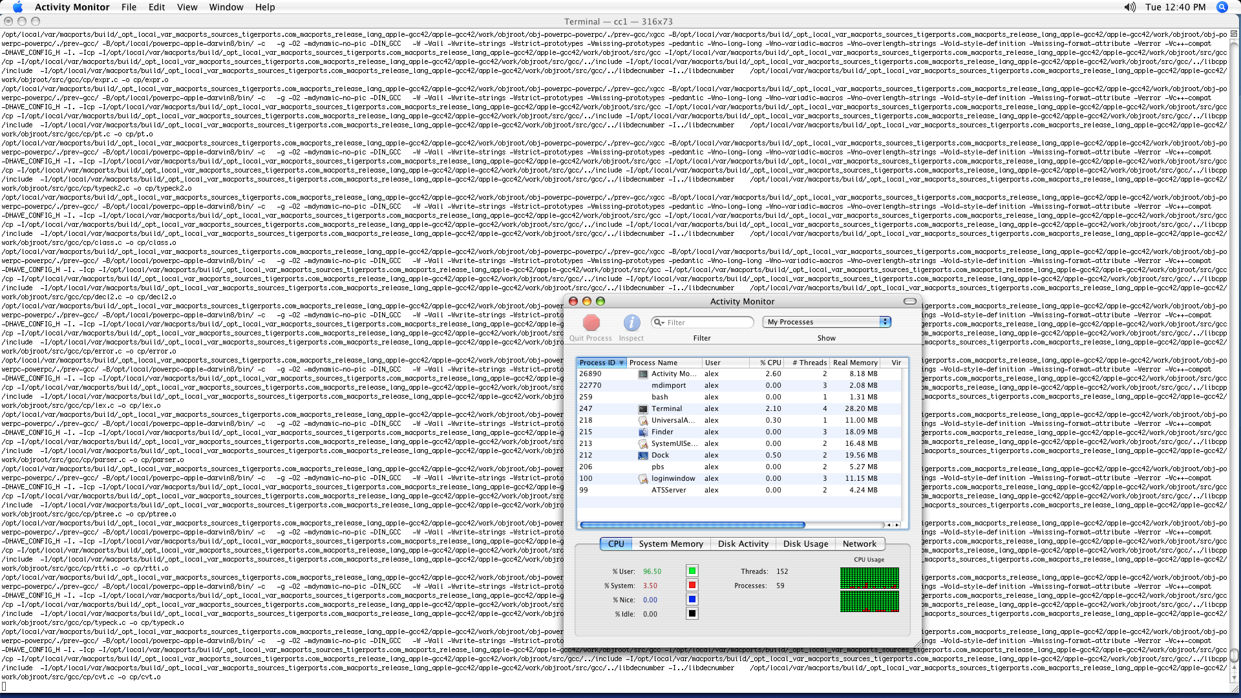Click the process list scroll-left arrow

[888, 525]
